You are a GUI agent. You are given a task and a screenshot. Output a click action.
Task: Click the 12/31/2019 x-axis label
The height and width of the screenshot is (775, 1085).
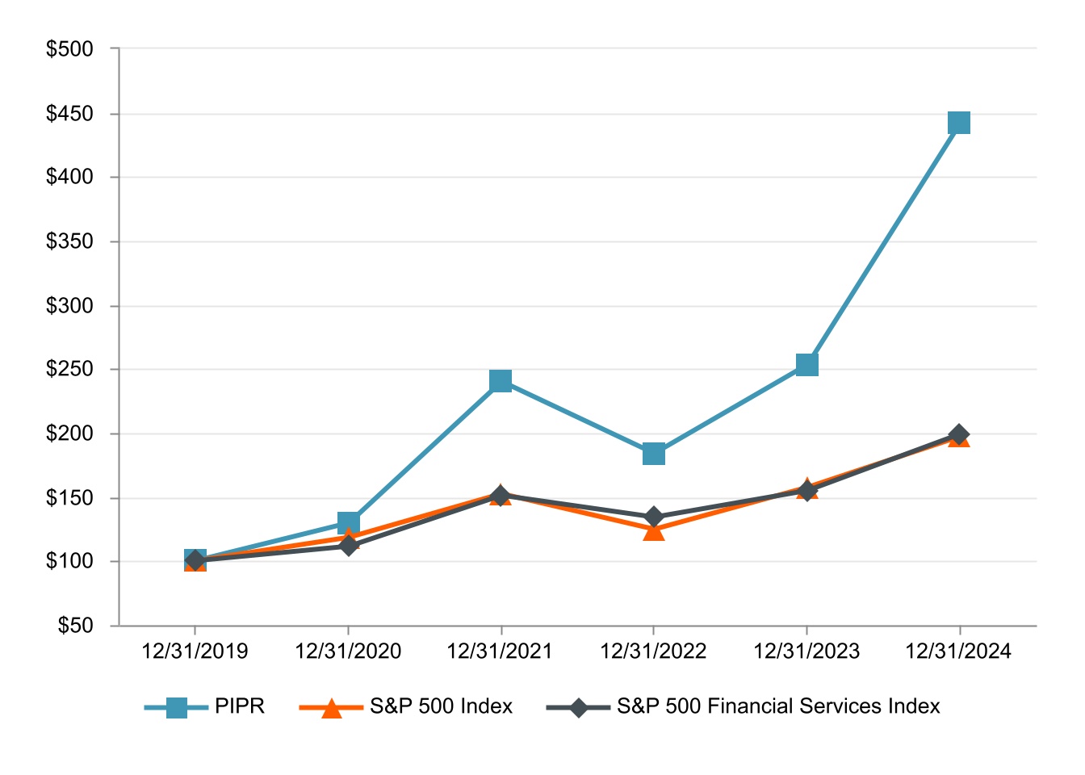pyautogui.click(x=195, y=651)
